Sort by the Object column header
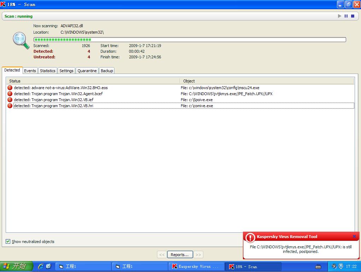 [x=267, y=81]
